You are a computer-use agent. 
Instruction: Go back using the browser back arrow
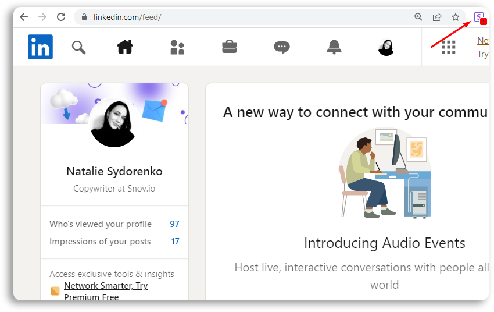24,17
